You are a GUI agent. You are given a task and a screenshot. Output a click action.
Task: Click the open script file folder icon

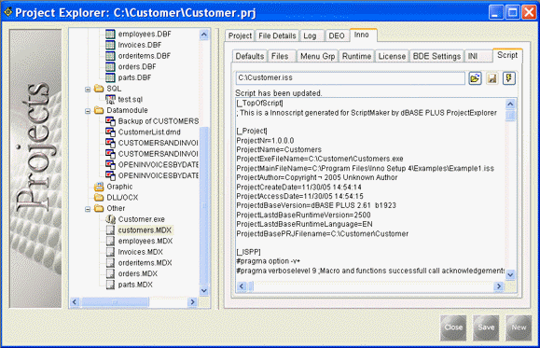tap(475, 78)
